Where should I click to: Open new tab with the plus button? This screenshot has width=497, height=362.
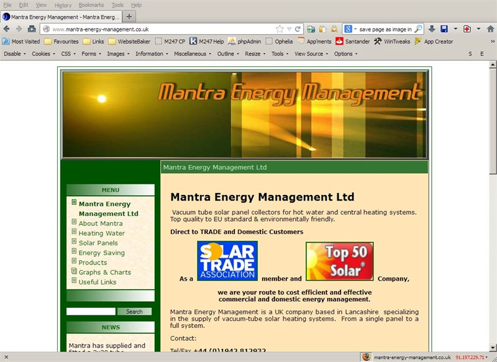(x=129, y=16)
